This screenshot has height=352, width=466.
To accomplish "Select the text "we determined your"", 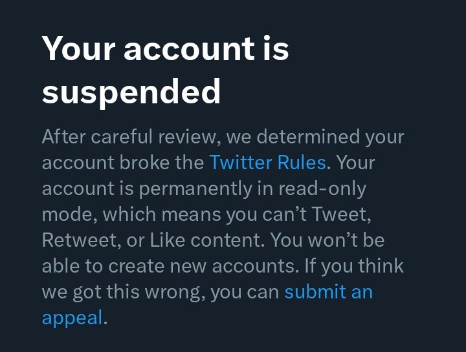I will pyautogui.click(x=315, y=137).
